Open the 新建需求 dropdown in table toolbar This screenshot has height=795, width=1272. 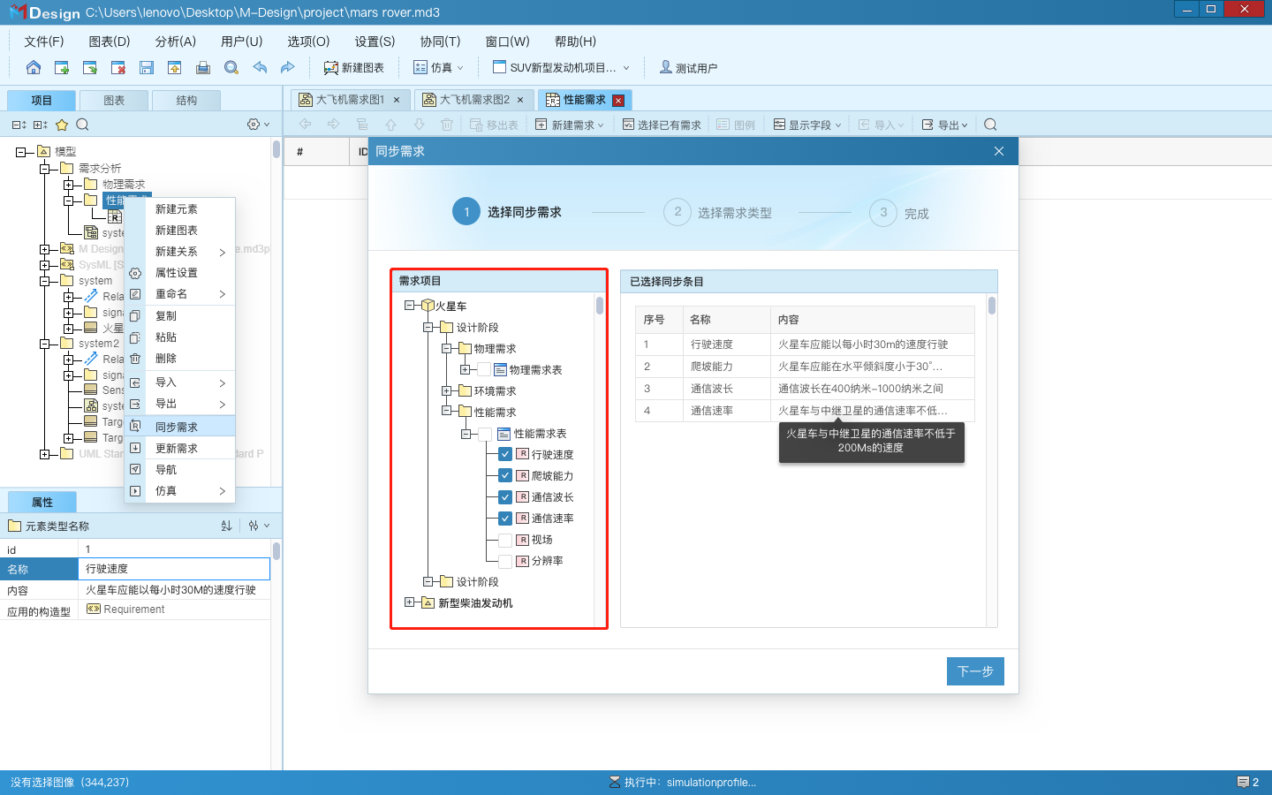570,125
